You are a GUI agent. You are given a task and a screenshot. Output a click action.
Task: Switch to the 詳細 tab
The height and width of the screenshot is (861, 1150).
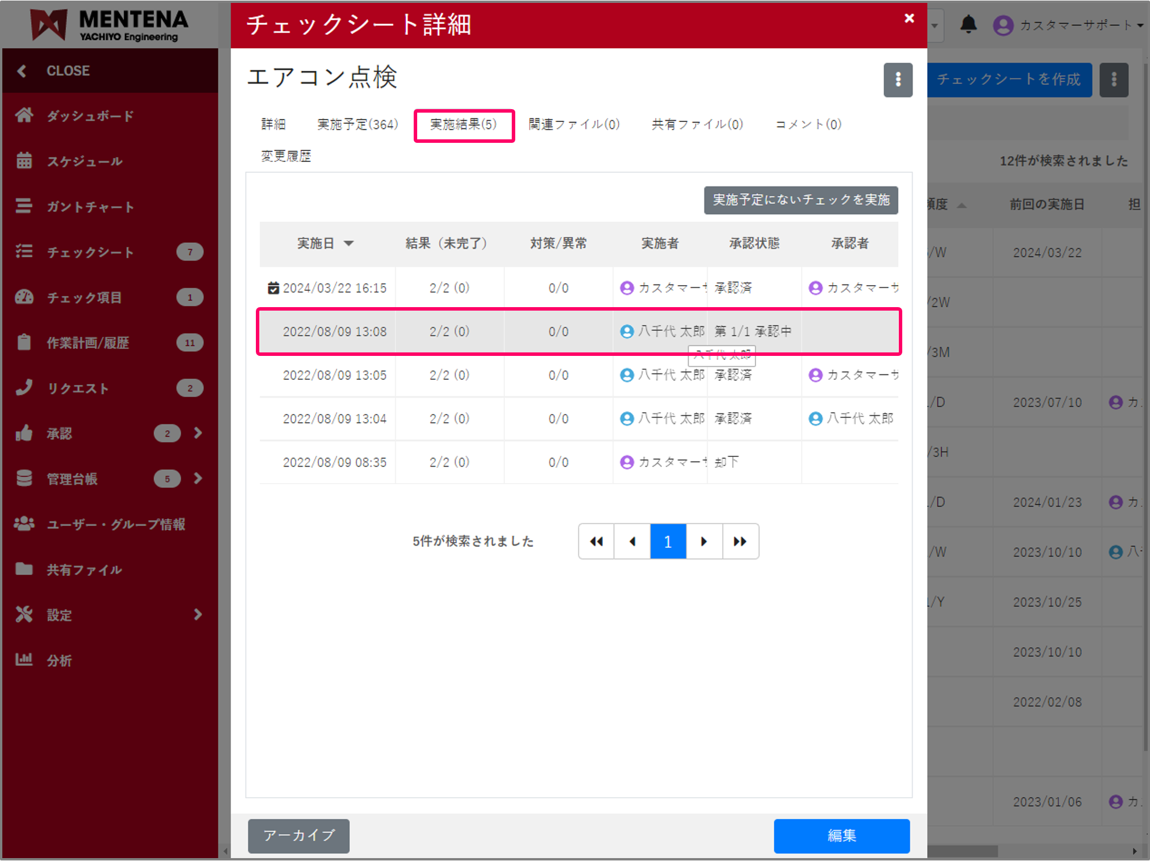[x=274, y=124]
